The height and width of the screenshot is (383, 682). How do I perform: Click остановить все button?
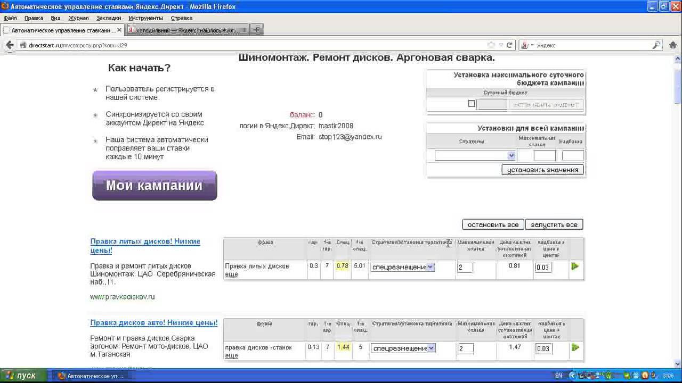click(493, 224)
